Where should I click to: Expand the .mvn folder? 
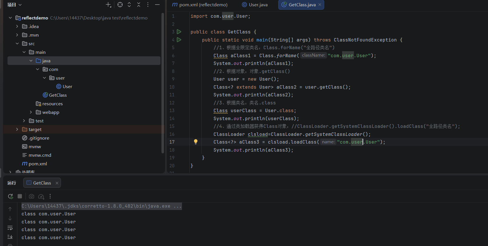click(17, 35)
